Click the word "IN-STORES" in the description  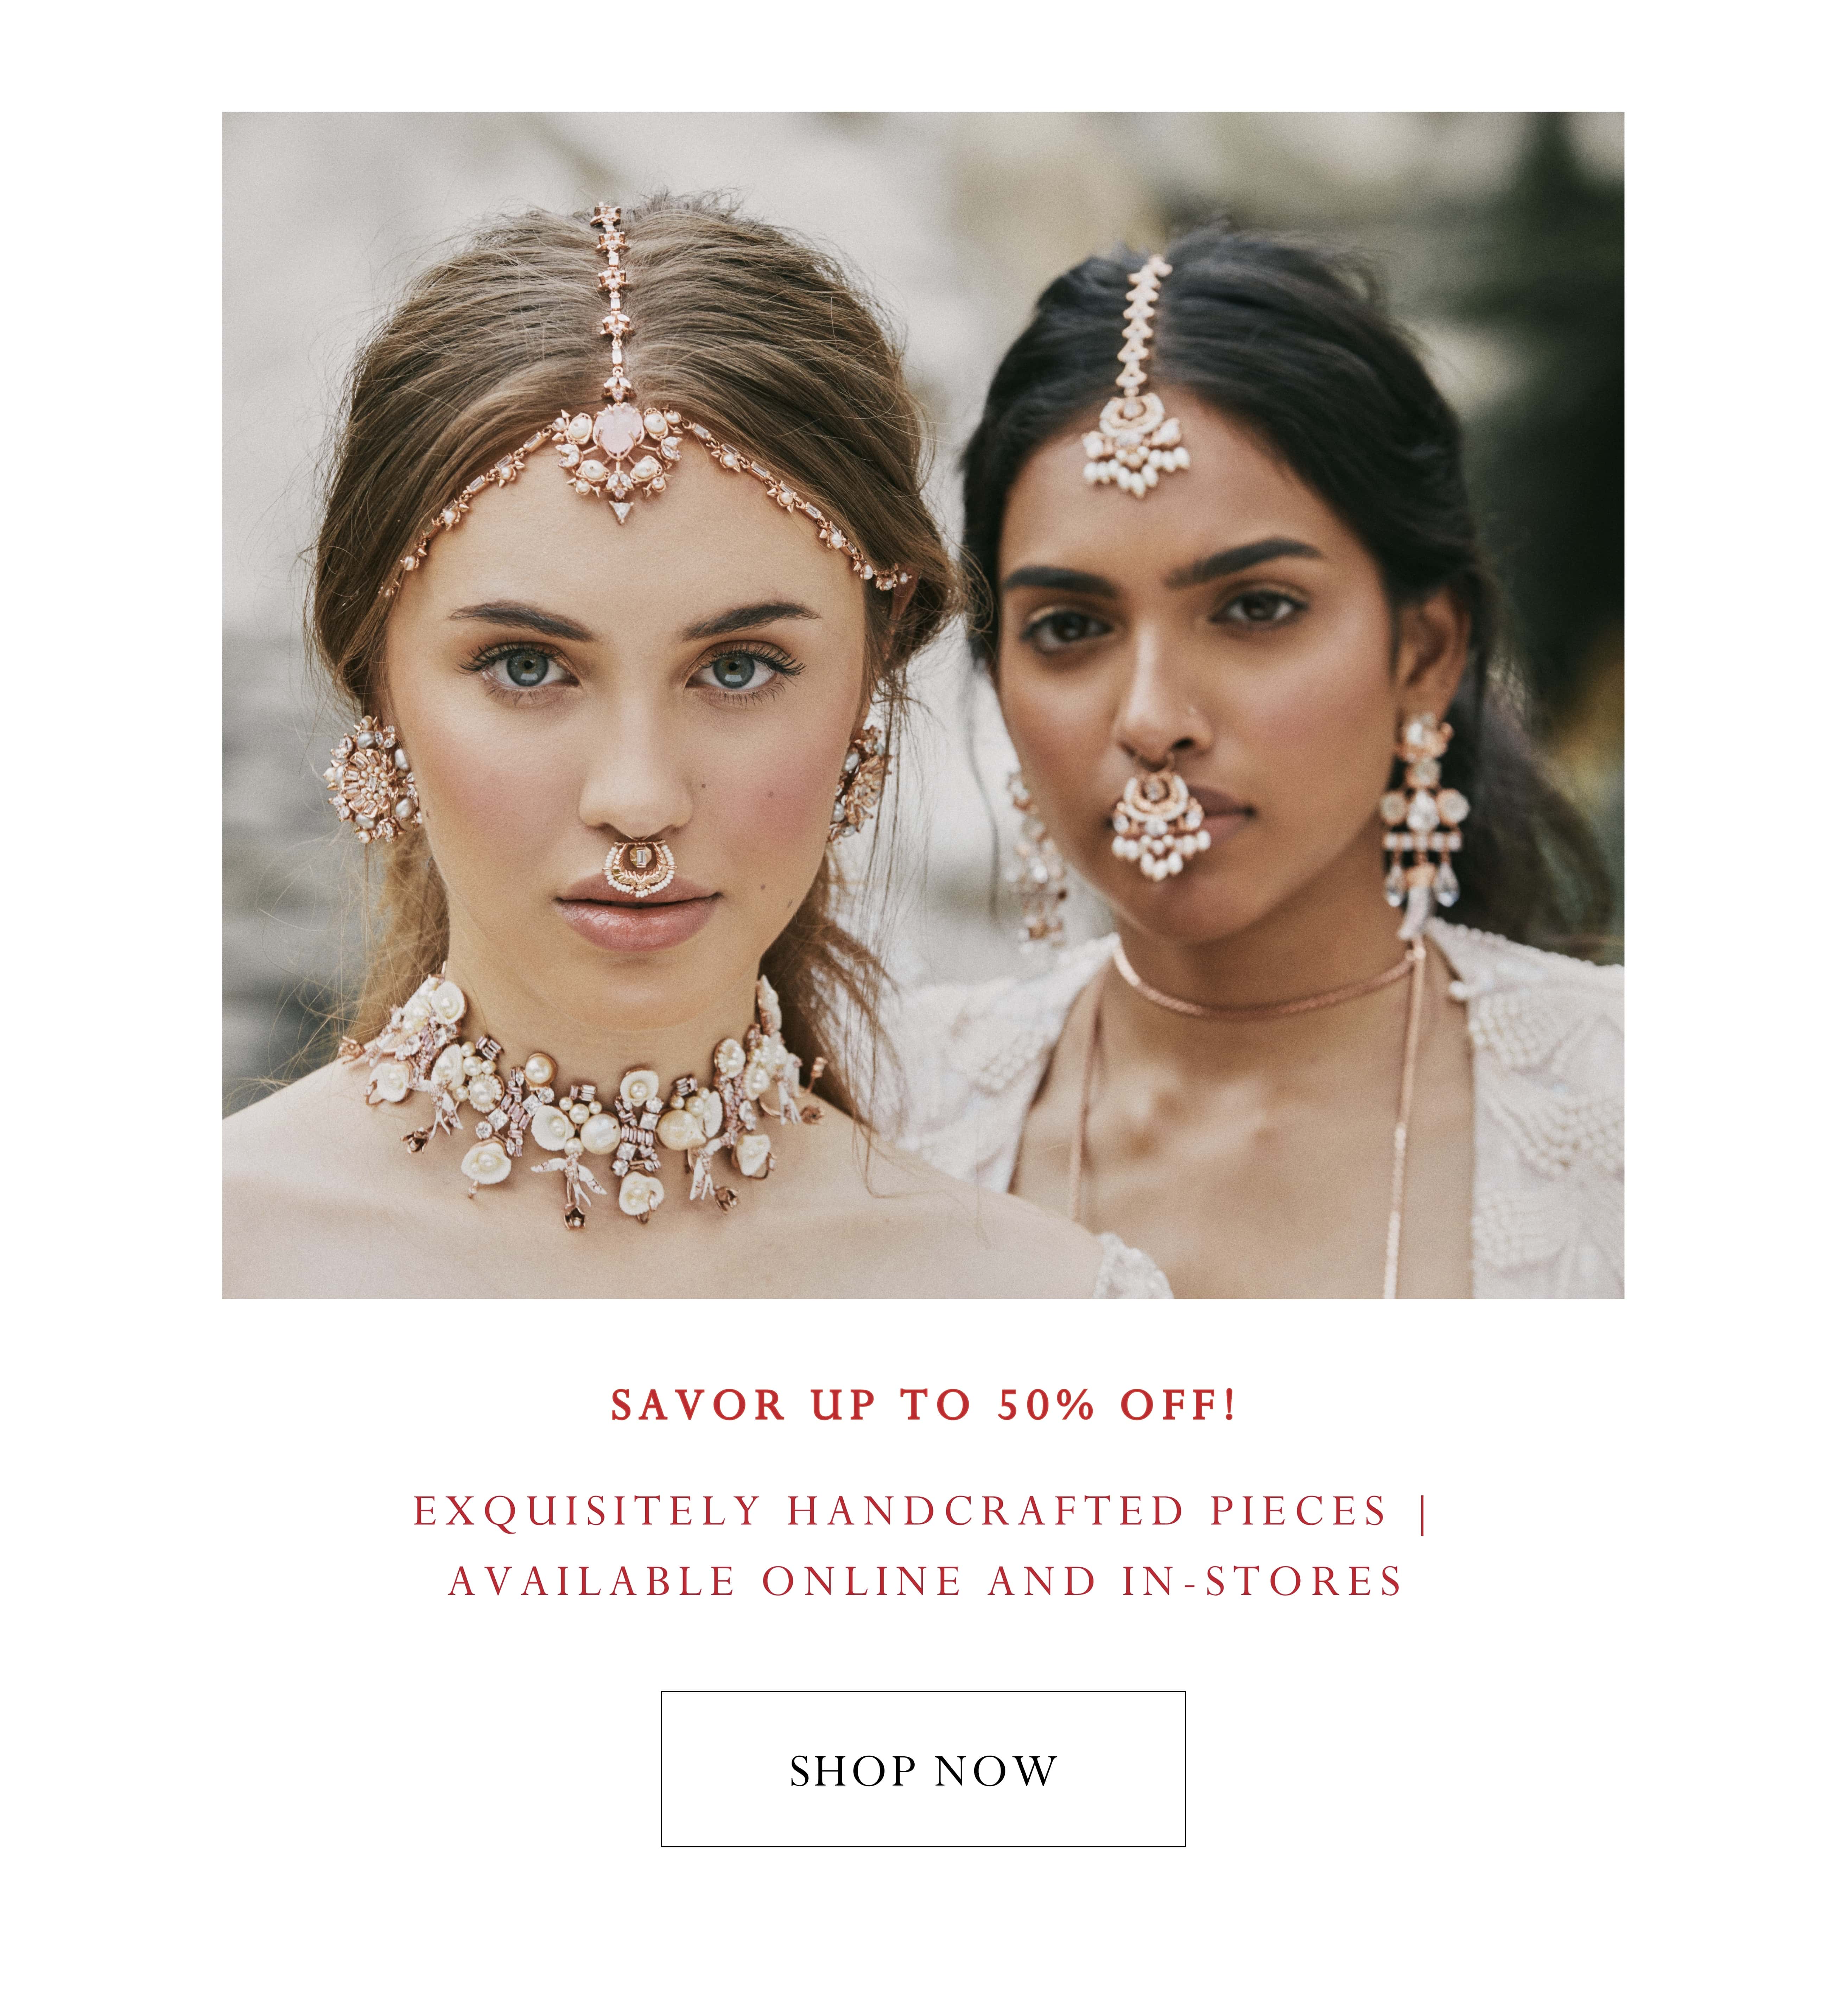tap(1262, 1582)
